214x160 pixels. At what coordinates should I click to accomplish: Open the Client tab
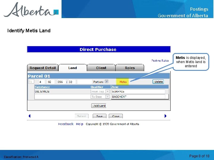coord(101,68)
